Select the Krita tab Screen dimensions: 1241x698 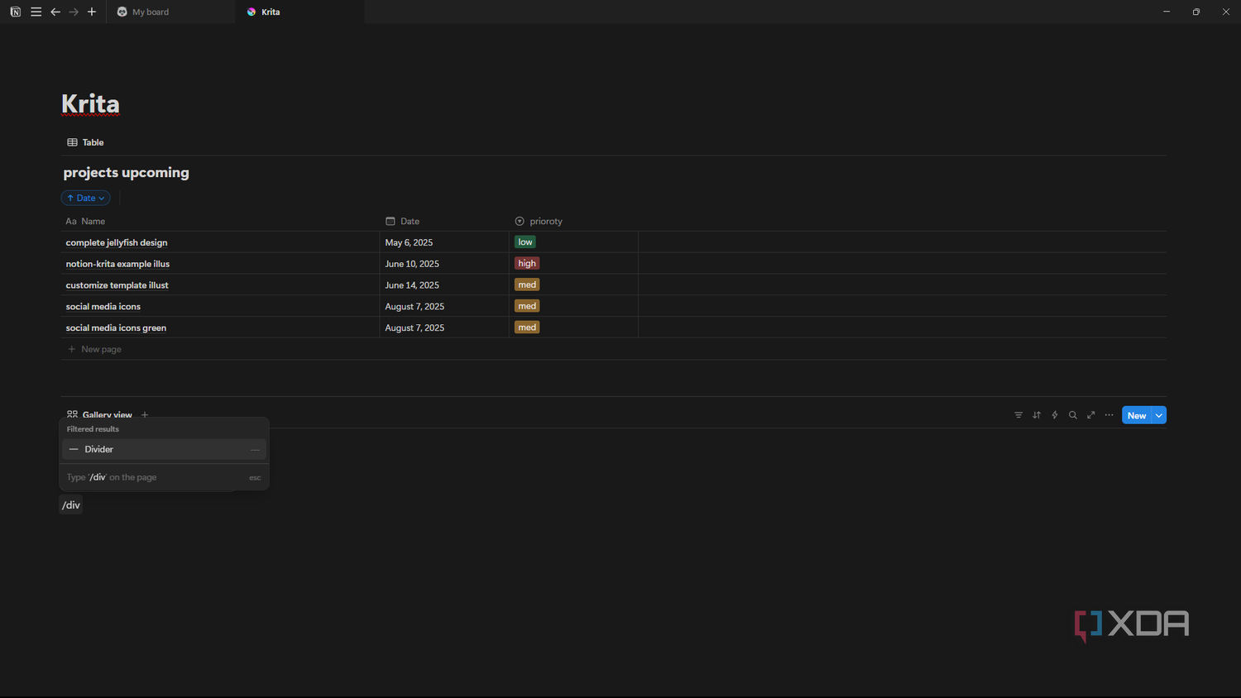[299, 12]
